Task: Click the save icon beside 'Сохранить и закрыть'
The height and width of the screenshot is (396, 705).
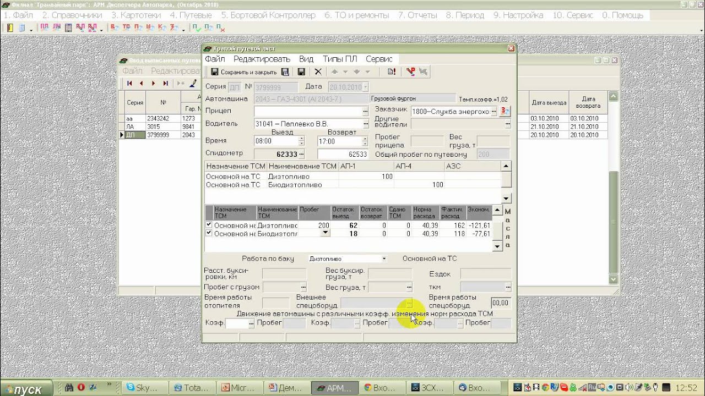Action: 215,72
